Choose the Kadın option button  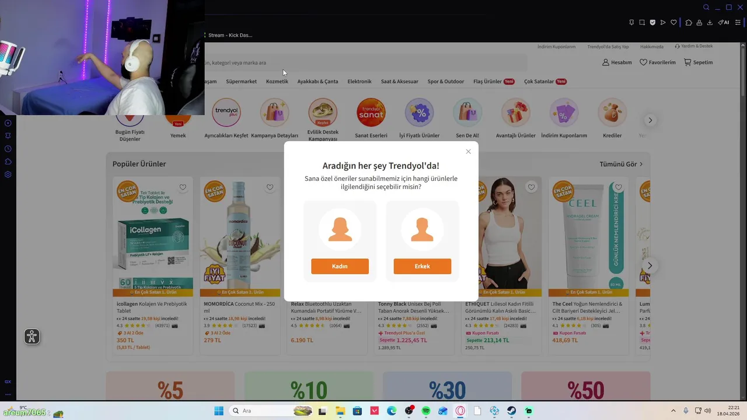[340, 266]
